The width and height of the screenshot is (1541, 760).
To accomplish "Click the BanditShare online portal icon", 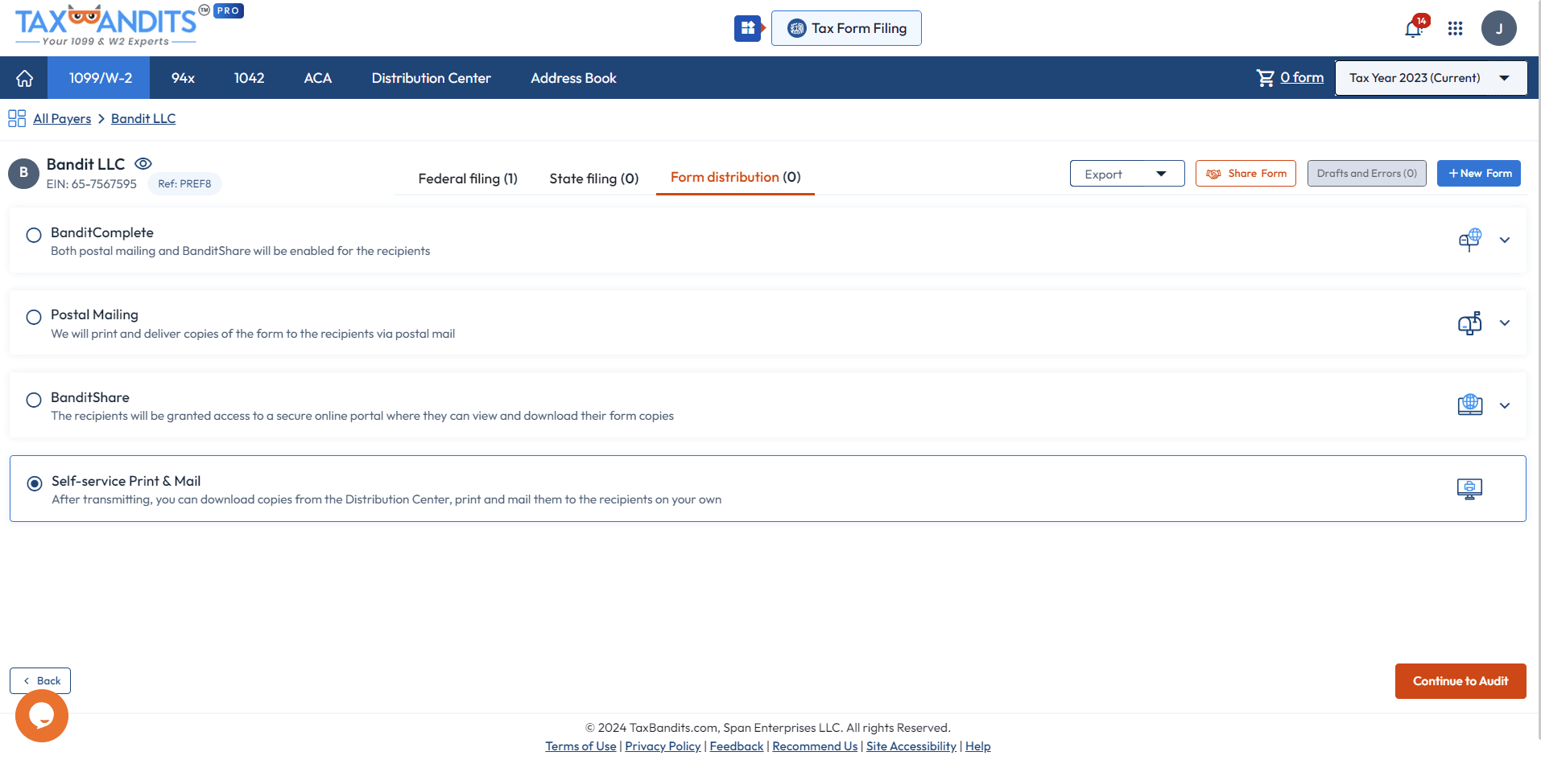I will click(1470, 405).
